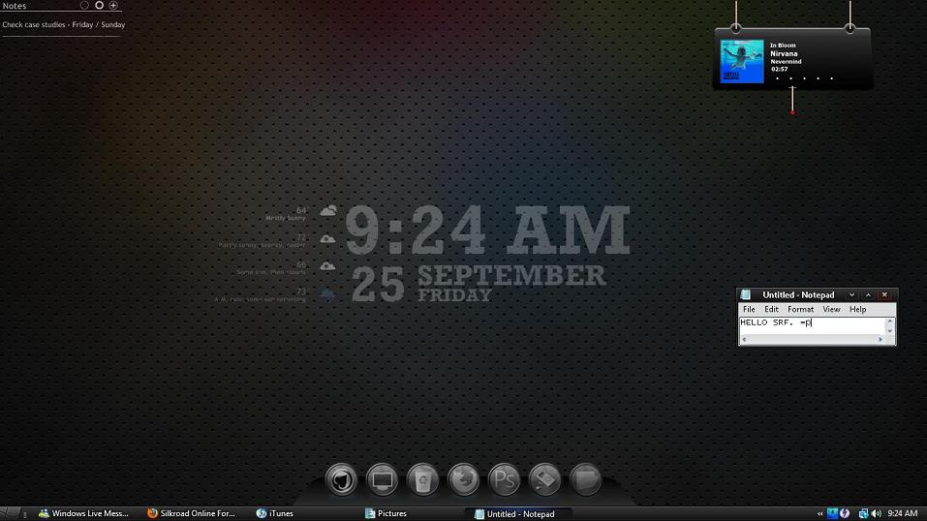Select the thin empty circle in Notes header
The height and width of the screenshot is (521, 927).
[84, 6]
